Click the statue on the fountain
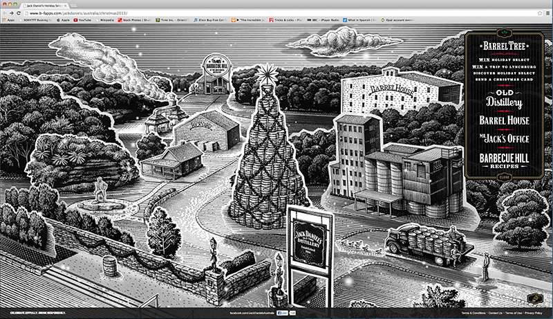Image resolution: width=553 pixels, height=319 pixels. click(101, 190)
